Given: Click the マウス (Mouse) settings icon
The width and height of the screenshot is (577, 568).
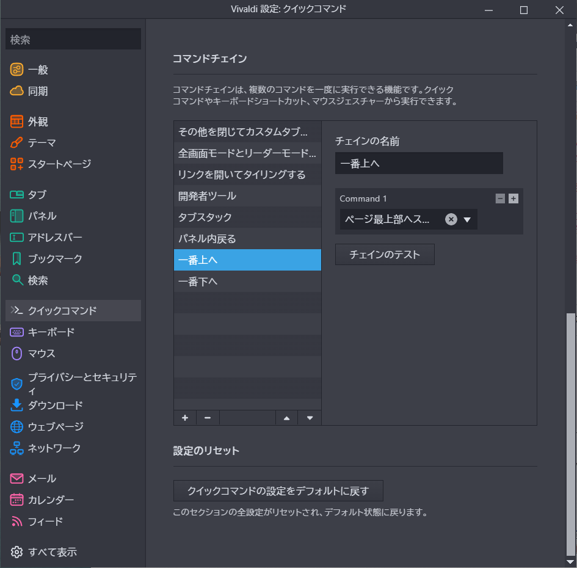Looking at the screenshot, I should 17,354.
